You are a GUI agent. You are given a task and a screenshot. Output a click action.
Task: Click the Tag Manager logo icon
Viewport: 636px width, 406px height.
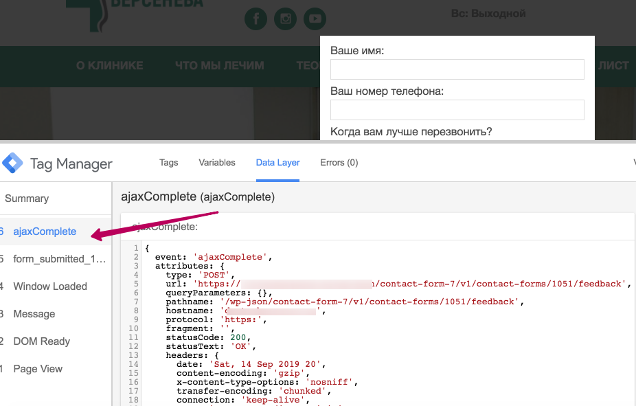pos(12,163)
